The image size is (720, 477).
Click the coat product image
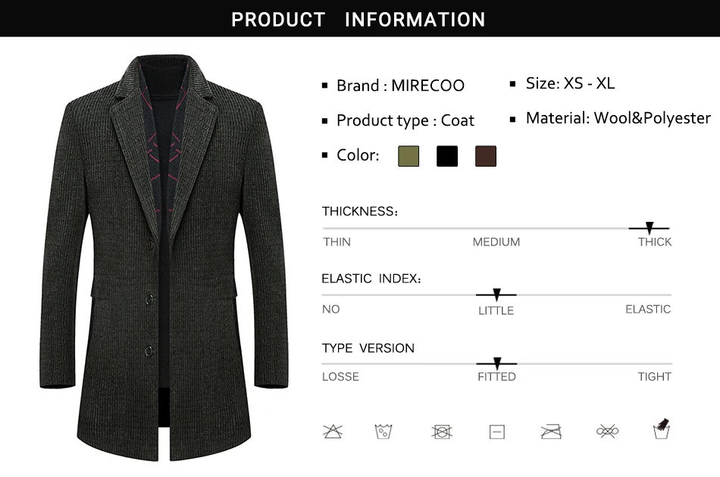coord(164,258)
